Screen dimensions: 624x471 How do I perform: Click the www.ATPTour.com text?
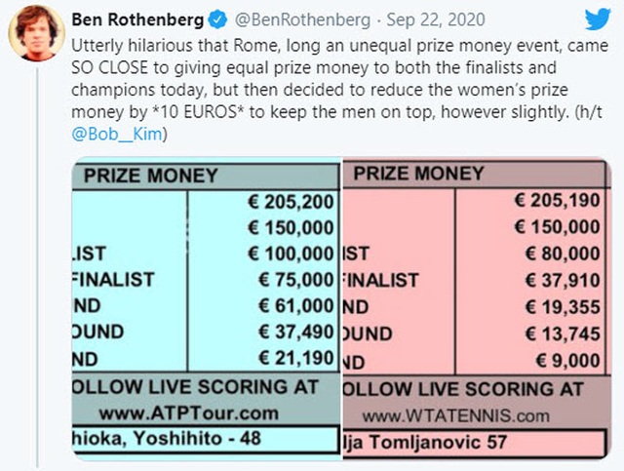click(189, 413)
